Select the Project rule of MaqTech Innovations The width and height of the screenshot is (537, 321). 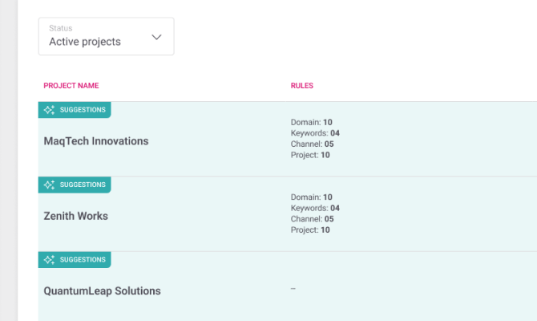click(310, 155)
